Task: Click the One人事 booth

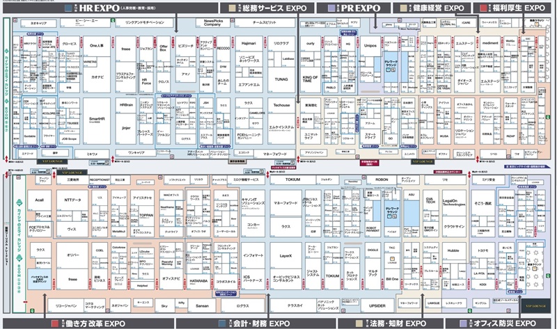Action: (x=97, y=46)
